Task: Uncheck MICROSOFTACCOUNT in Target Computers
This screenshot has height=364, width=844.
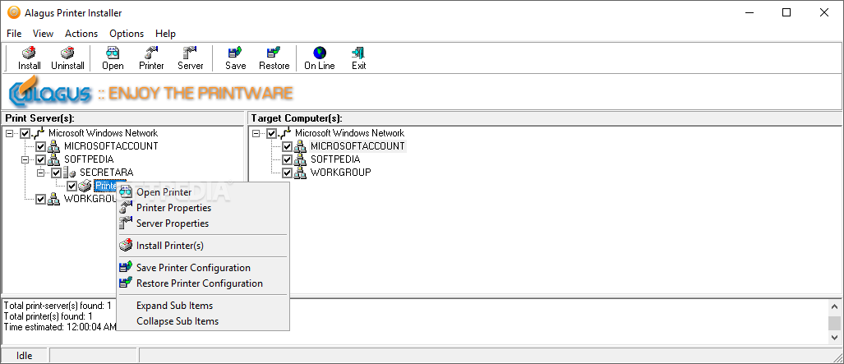Action: tap(288, 146)
